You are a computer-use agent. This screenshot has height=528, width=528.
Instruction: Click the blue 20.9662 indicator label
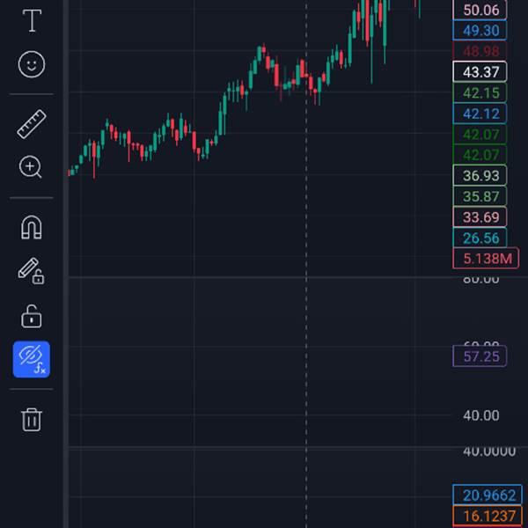tap(488, 495)
